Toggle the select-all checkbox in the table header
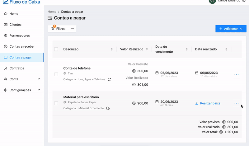Screen dimensions: 249x146 pos(56,49)
